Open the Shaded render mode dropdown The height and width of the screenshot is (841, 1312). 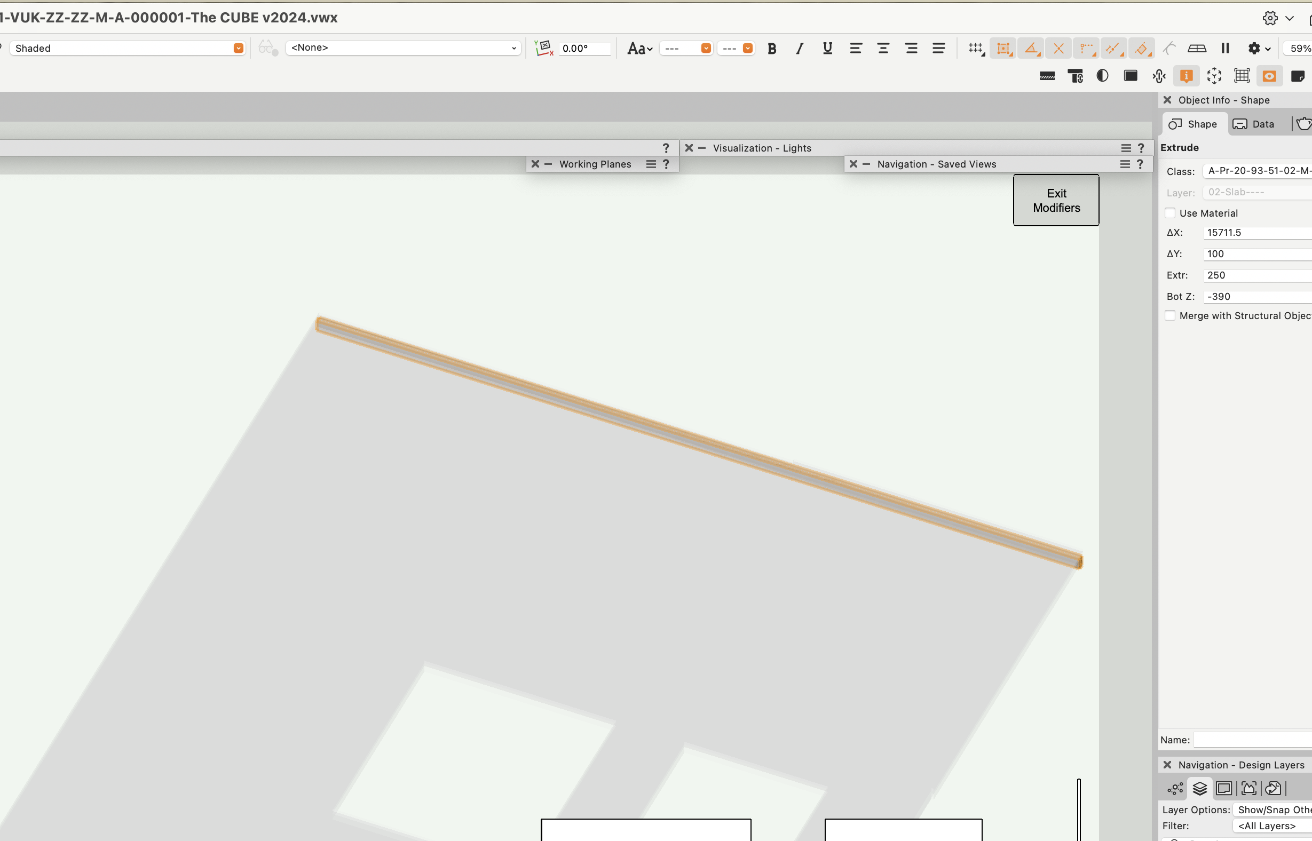pyautogui.click(x=238, y=48)
